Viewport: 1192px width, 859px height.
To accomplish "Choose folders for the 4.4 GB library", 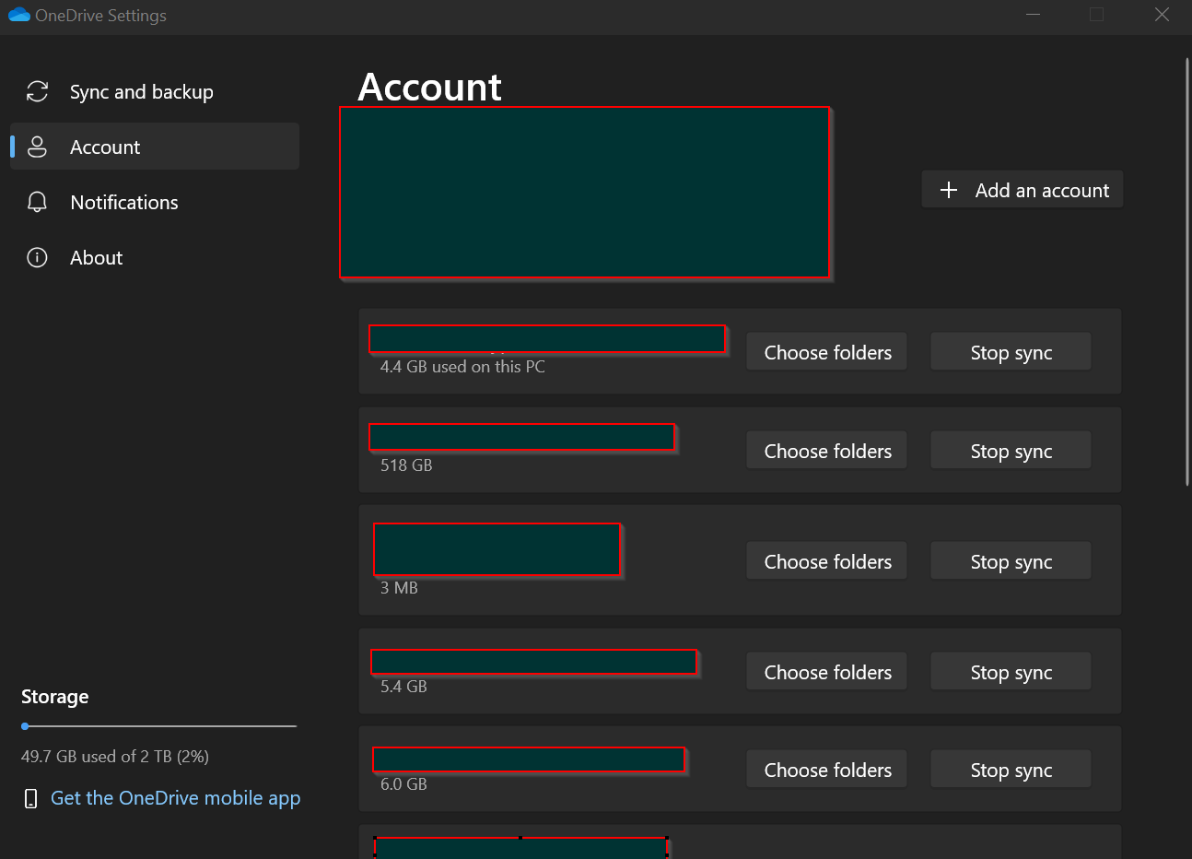I will pyautogui.click(x=827, y=352).
